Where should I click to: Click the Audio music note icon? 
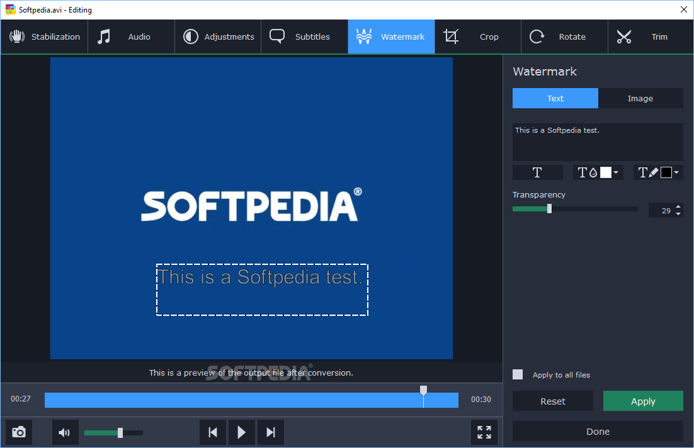click(103, 36)
